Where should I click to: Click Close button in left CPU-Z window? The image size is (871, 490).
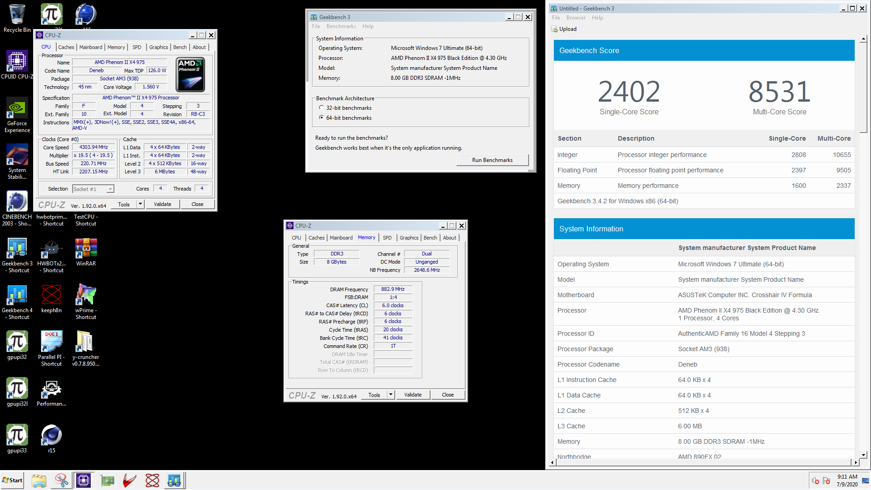pos(197,204)
